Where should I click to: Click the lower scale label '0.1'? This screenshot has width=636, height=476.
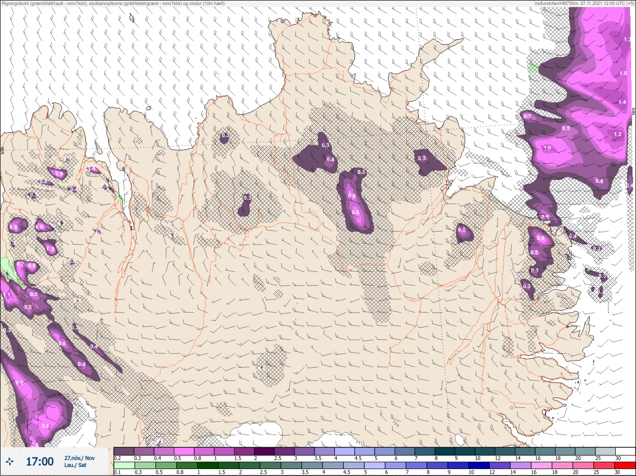[117, 473]
